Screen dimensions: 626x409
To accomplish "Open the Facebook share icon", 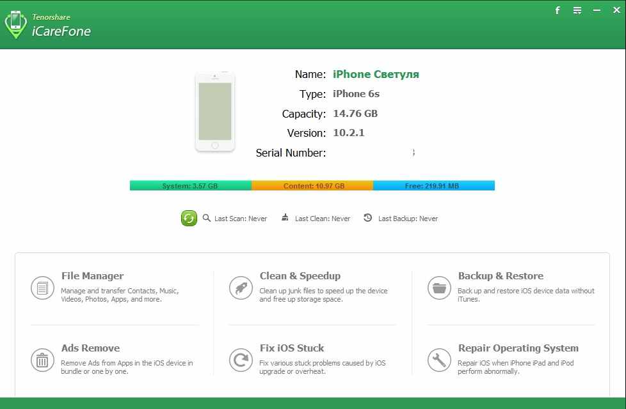I will coord(558,10).
